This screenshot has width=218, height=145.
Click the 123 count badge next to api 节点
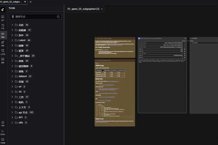pos(32,112)
